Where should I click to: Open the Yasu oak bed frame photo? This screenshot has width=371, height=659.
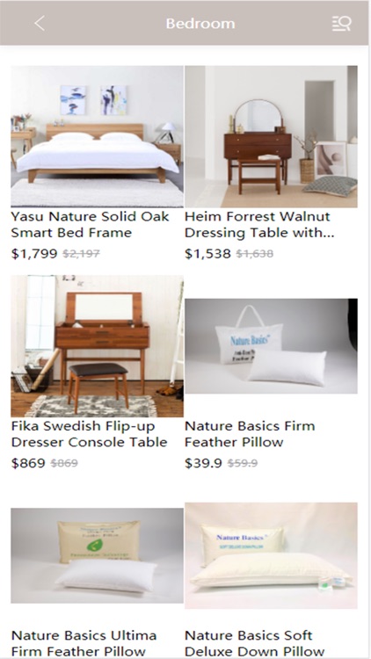tap(98, 136)
